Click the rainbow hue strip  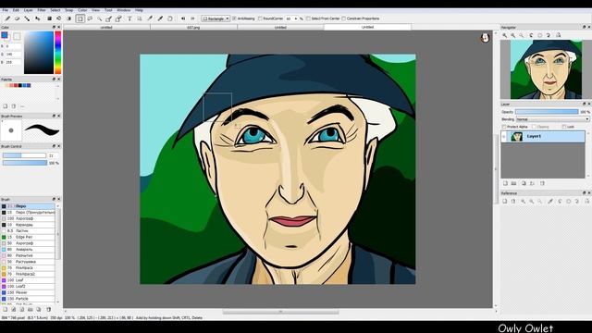(57, 53)
